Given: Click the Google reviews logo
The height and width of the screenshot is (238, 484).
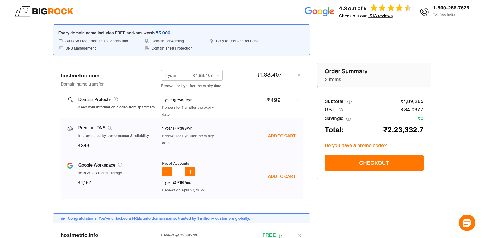Looking at the screenshot, I should tap(319, 11).
